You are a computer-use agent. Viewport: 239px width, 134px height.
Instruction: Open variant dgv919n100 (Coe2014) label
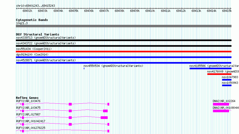(32, 55)
